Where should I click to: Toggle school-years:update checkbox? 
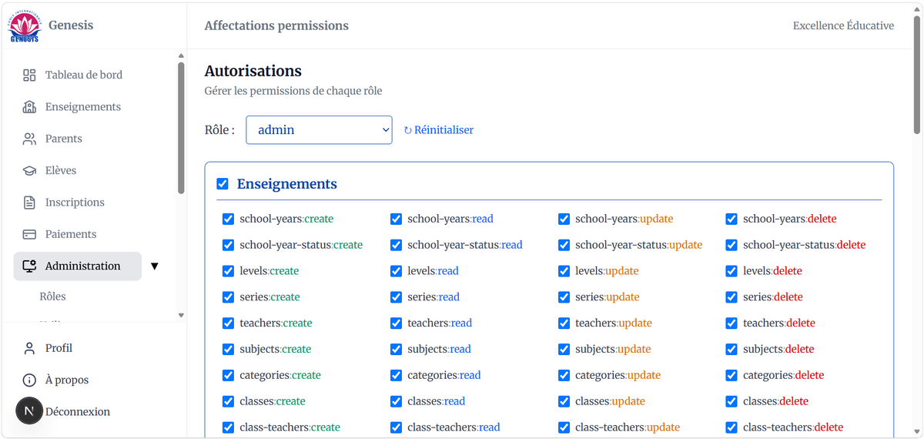[x=564, y=219]
